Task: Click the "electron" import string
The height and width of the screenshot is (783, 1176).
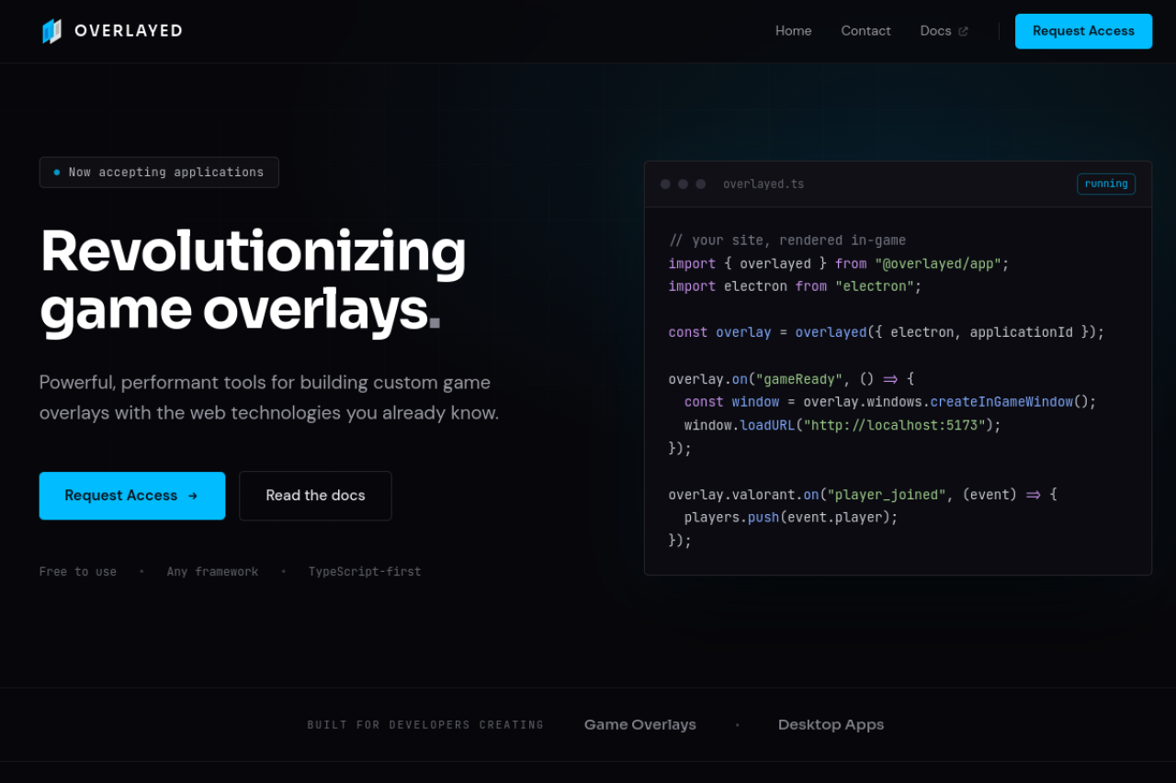Action: tap(875, 286)
